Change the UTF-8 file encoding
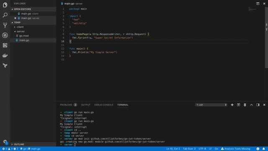 tap(202, 149)
